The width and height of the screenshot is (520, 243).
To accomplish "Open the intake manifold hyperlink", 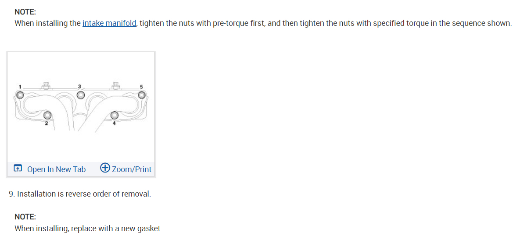I will 109,23.
